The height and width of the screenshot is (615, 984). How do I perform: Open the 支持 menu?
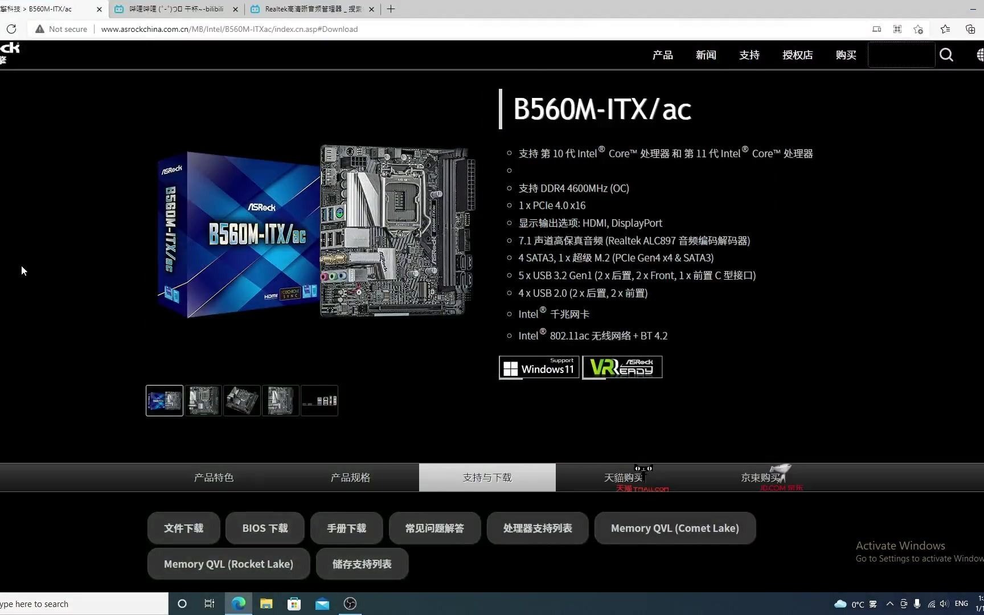point(749,55)
